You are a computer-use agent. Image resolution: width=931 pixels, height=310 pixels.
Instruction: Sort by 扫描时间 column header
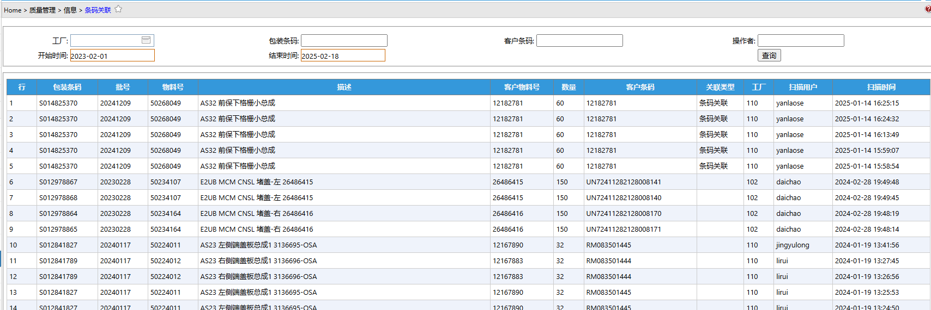[x=881, y=87]
